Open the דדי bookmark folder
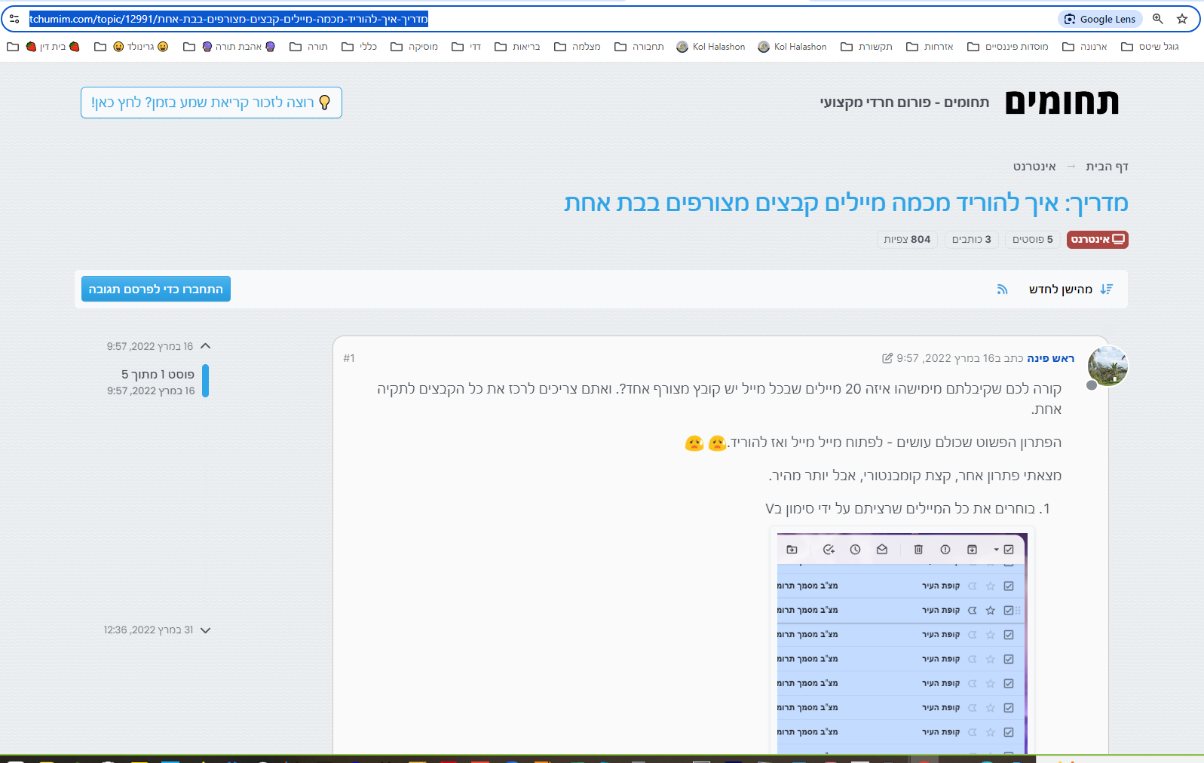Screen dimensions: 1204x763 [466, 47]
